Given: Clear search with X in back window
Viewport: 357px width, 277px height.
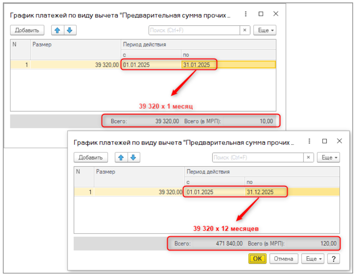Looking at the screenshot, I should click(x=244, y=30).
